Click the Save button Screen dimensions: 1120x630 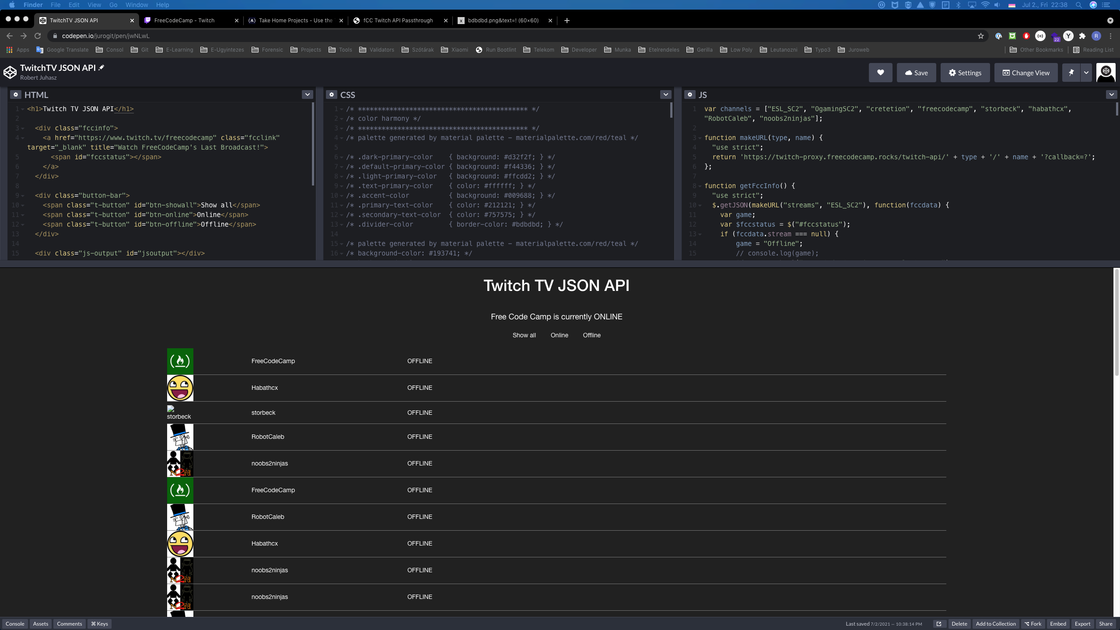[x=916, y=73]
